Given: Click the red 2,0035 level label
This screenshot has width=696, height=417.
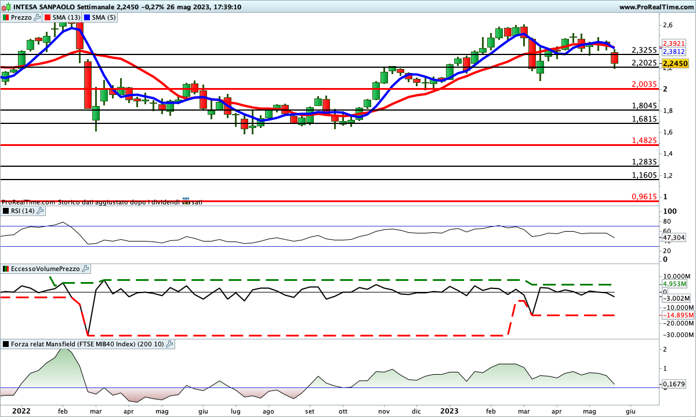Looking at the screenshot, I should click(x=644, y=84).
